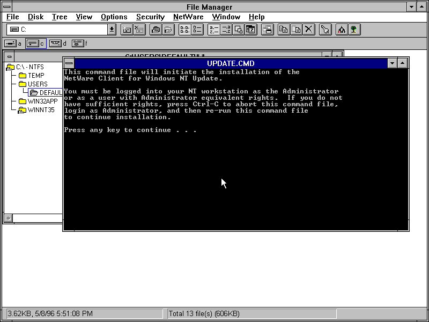
Task: Open the File menu
Action: [12, 17]
